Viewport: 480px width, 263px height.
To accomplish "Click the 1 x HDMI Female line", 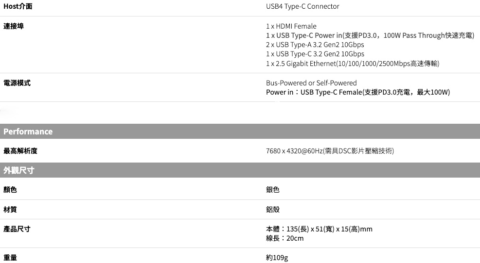I will (x=291, y=26).
